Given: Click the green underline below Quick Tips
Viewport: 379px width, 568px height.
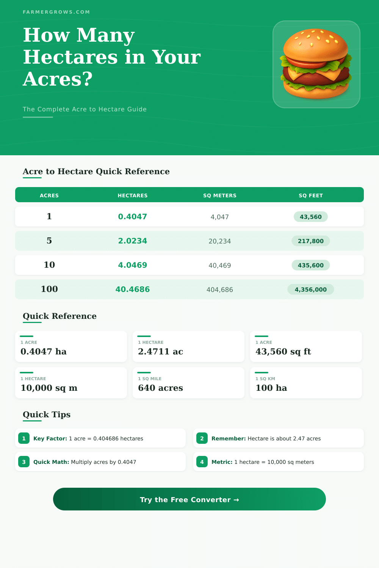Looking at the screenshot, I should [x=33, y=421].
